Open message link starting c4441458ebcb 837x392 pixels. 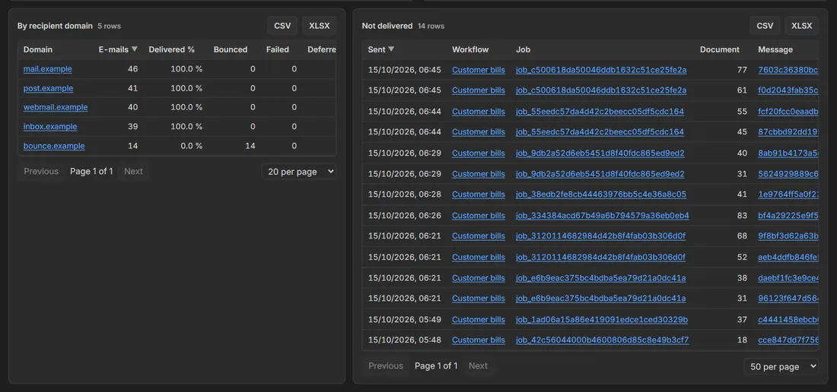788,320
